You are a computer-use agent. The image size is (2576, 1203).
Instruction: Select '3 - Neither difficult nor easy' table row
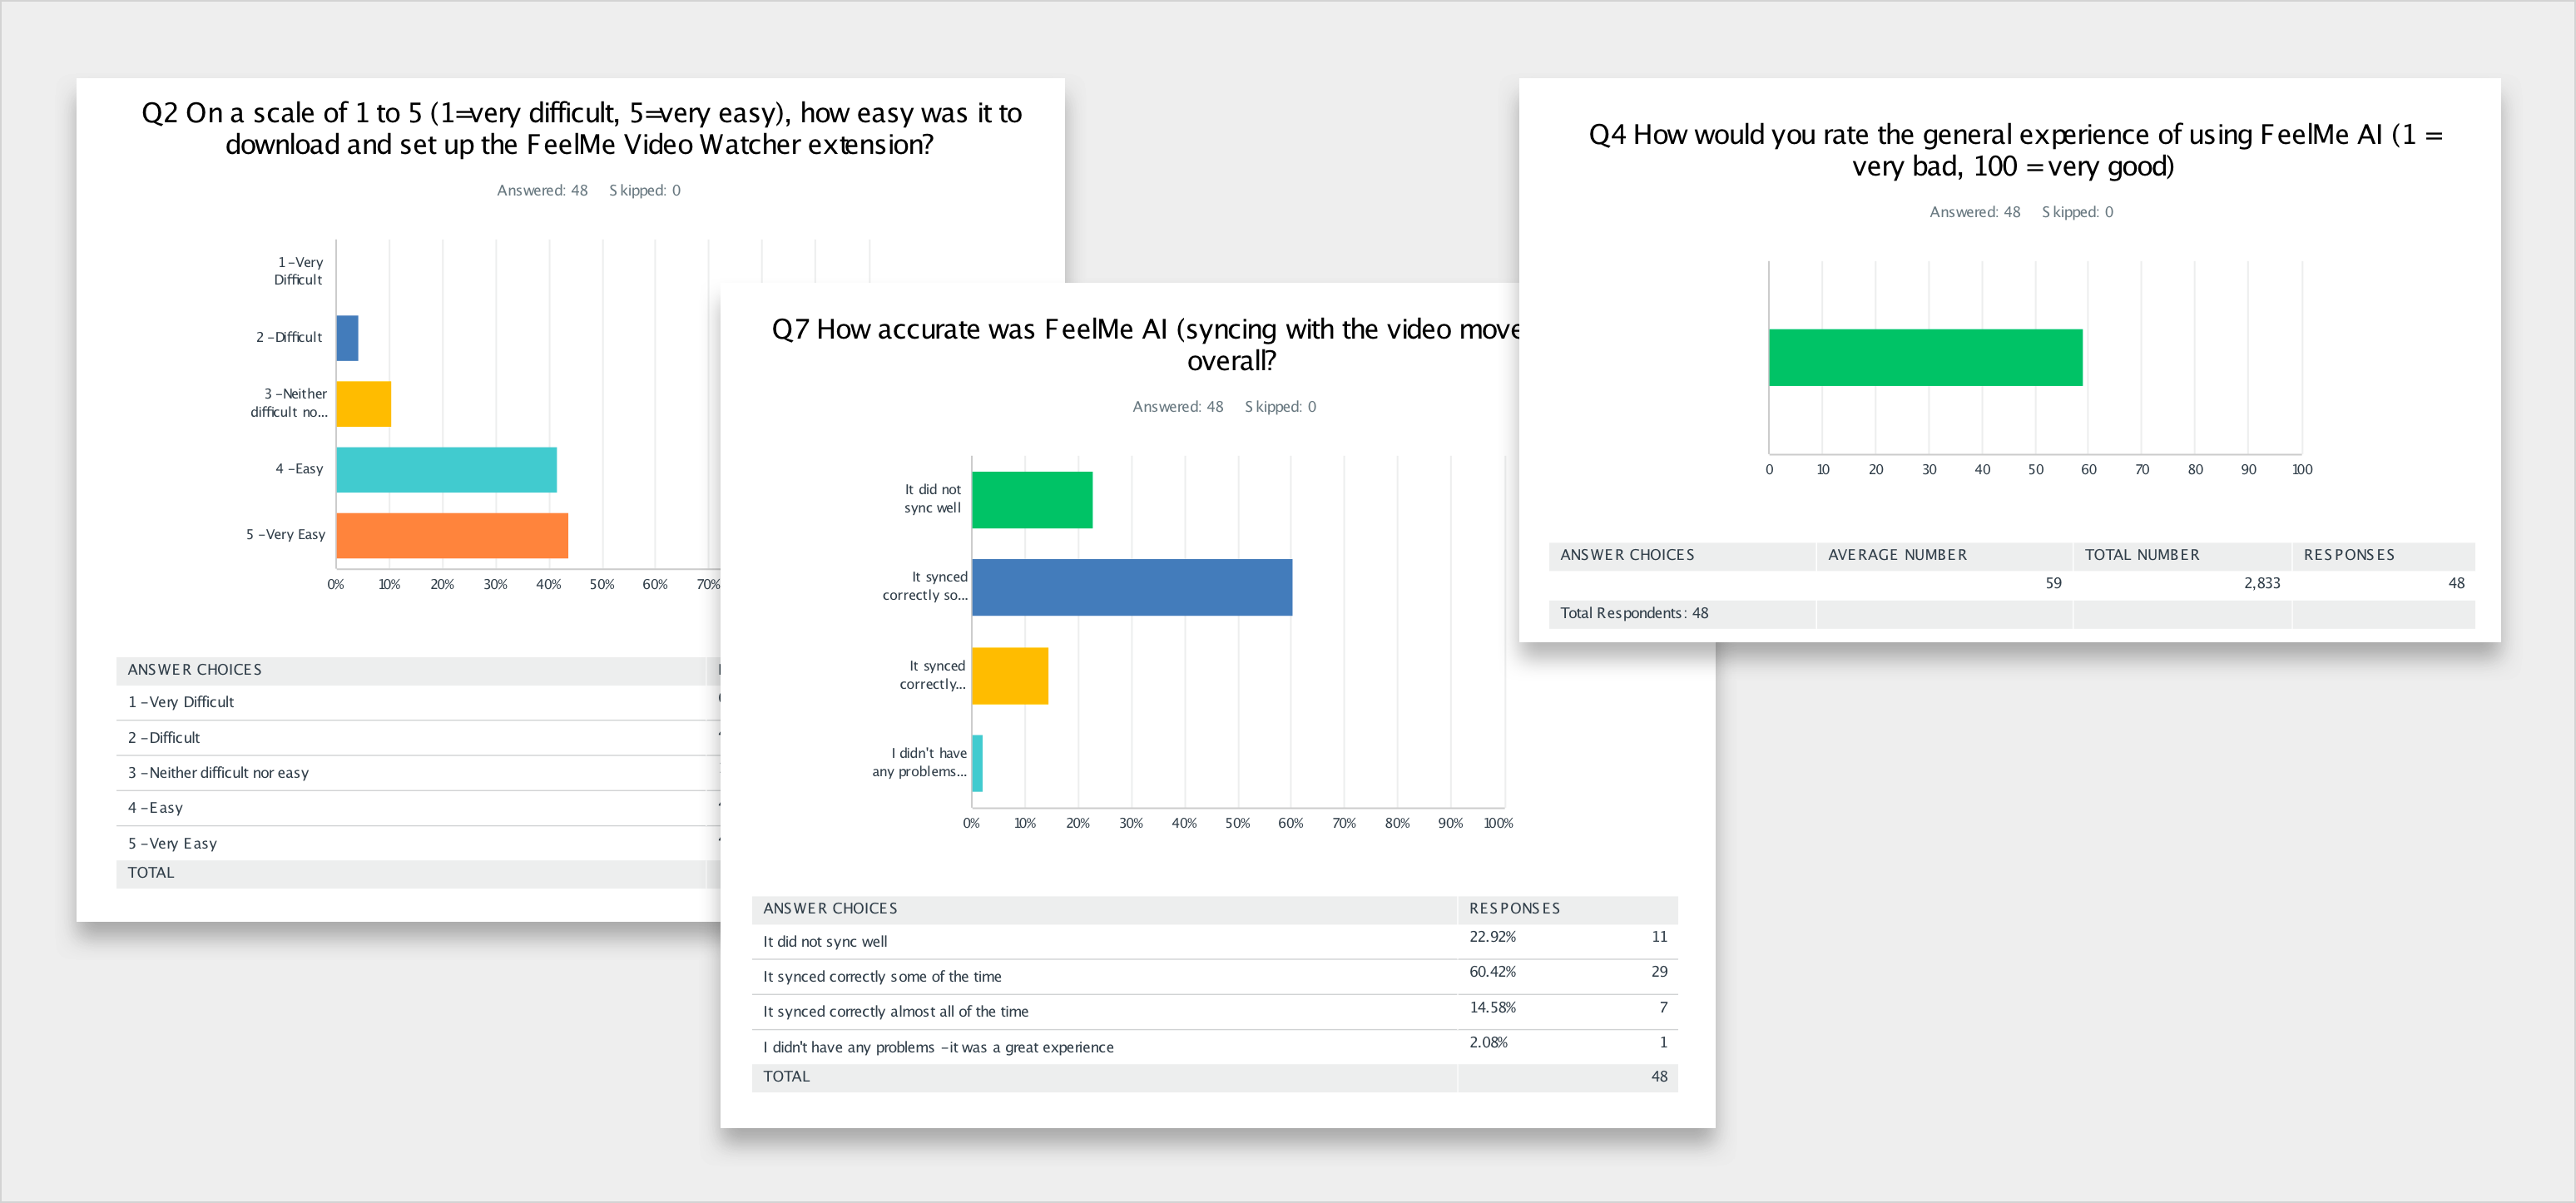[218, 772]
